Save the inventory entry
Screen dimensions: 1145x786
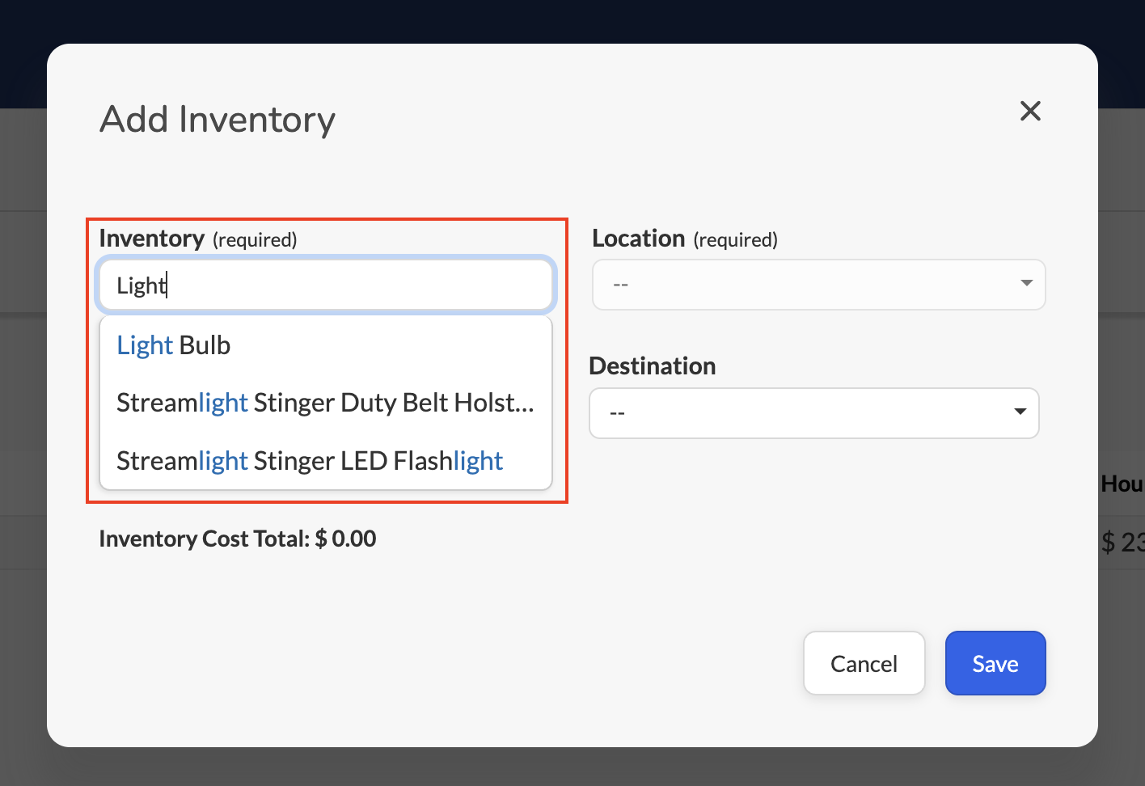995,663
